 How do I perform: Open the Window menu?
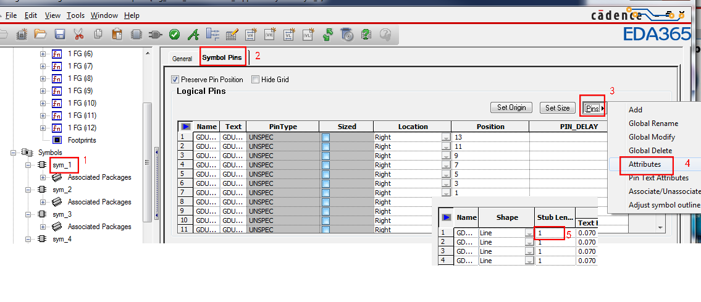coord(104,15)
